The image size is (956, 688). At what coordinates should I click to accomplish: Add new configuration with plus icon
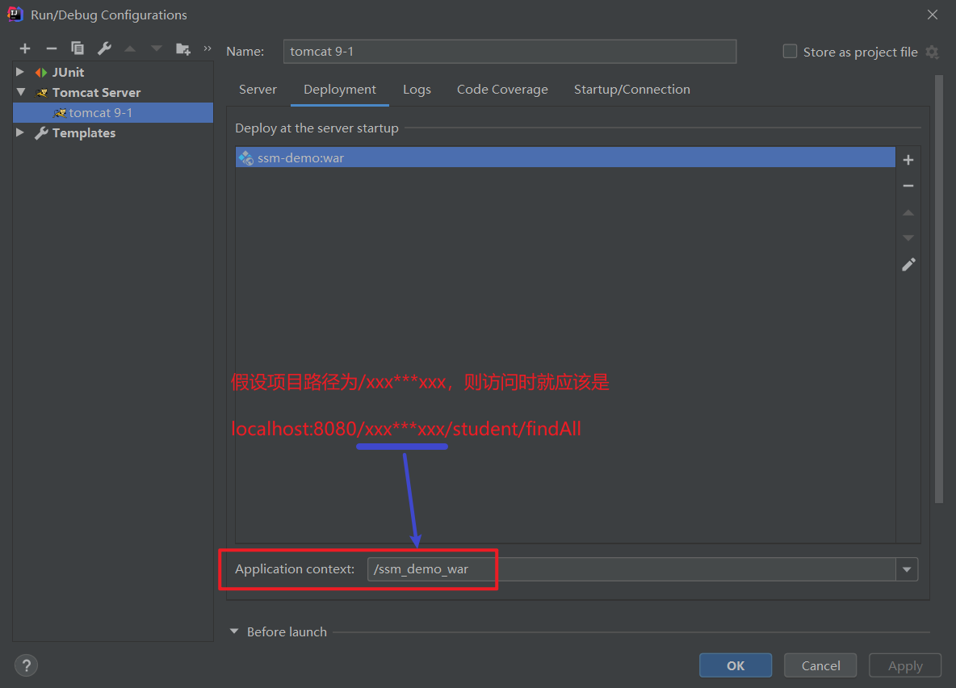point(25,48)
